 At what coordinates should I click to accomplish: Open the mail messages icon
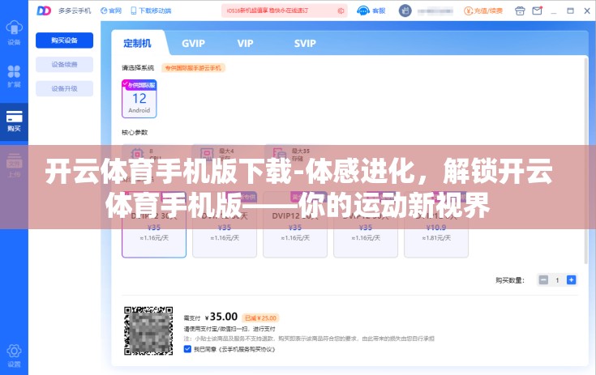(537, 11)
